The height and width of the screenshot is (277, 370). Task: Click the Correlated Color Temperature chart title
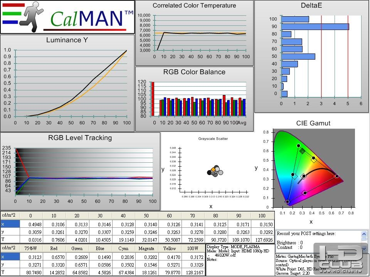tap(194, 5)
